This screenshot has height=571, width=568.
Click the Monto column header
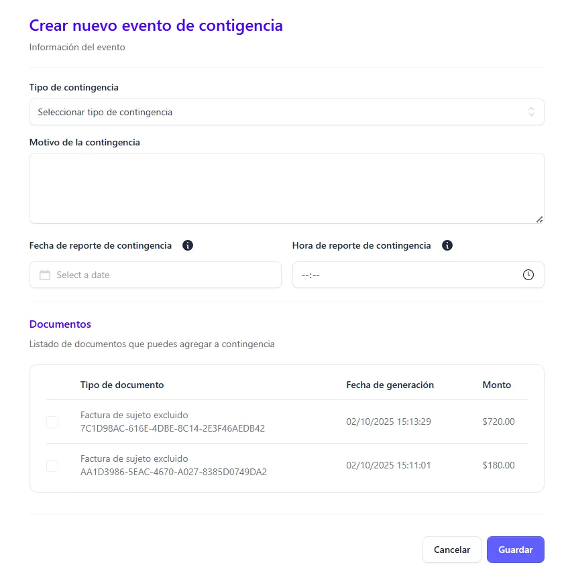coord(496,385)
